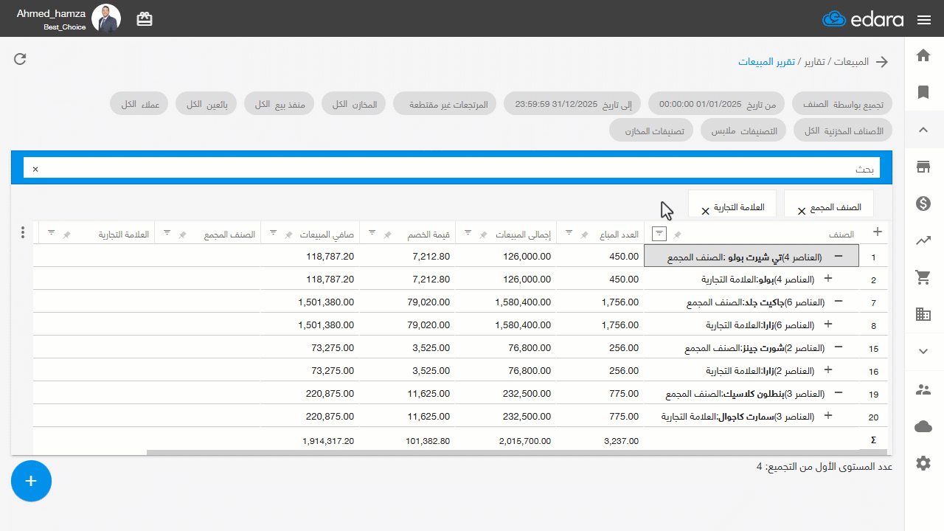Expand the سمارت كاجوال brand sub-group
The width and height of the screenshot is (944, 531).
point(827,416)
